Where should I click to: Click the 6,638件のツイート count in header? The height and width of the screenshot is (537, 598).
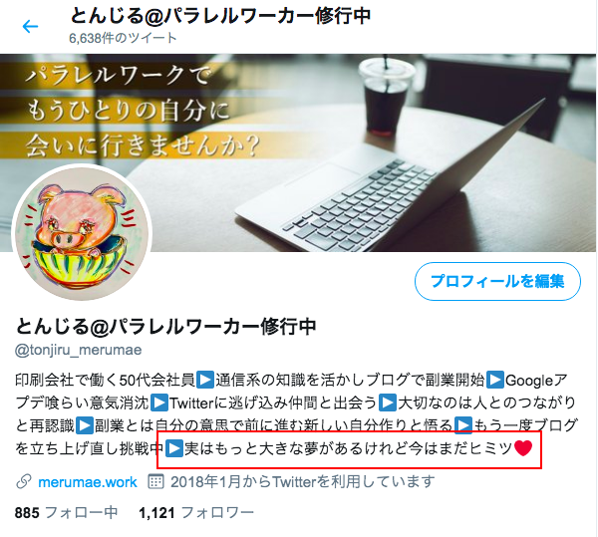click(123, 38)
